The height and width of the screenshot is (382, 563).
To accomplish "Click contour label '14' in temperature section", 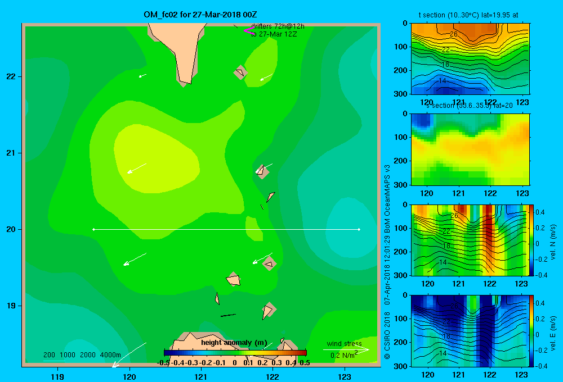I will (443, 81).
